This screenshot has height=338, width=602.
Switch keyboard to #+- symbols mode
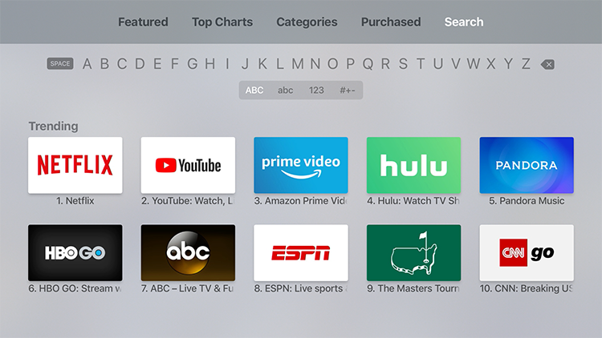pos(348,91)
